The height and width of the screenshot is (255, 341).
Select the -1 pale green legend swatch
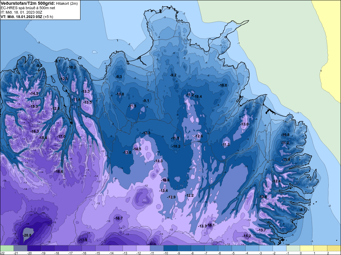[x=293, y=248]
